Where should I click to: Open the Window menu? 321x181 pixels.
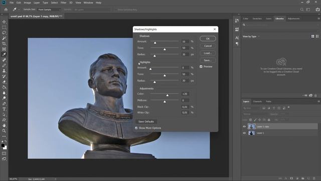pyautogui.click(x=88, y=3)
